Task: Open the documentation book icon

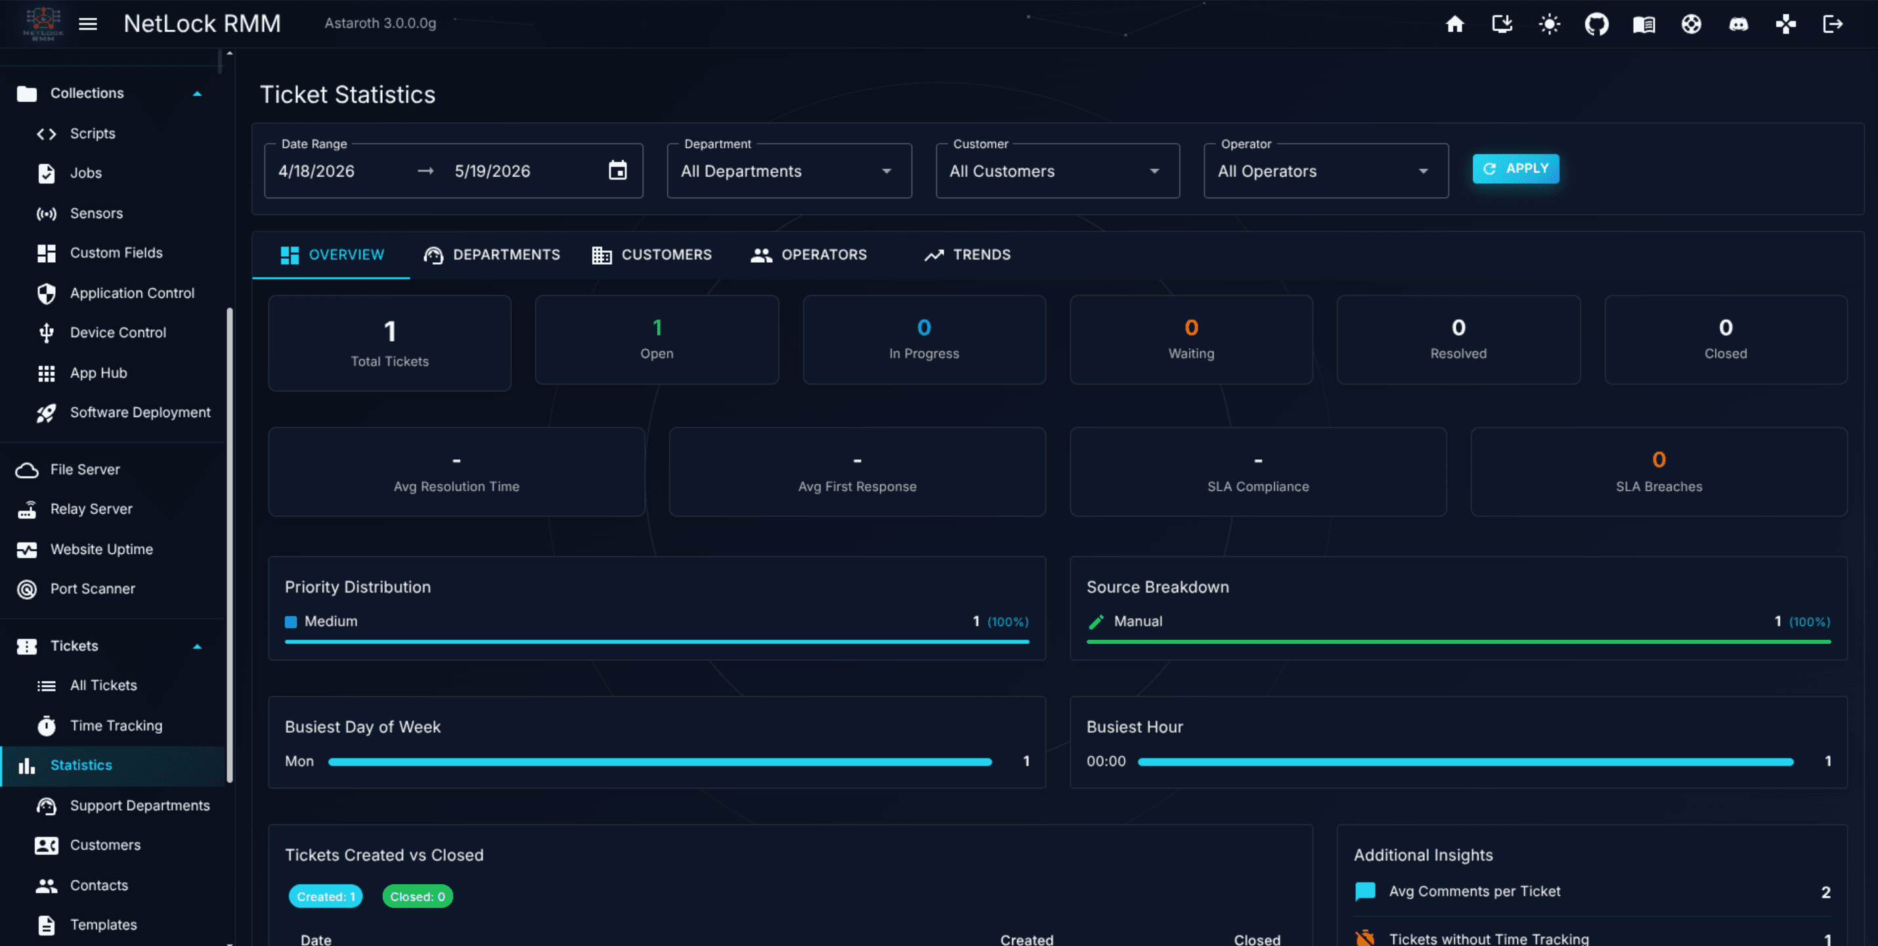Action: (x=1644, y=24)
